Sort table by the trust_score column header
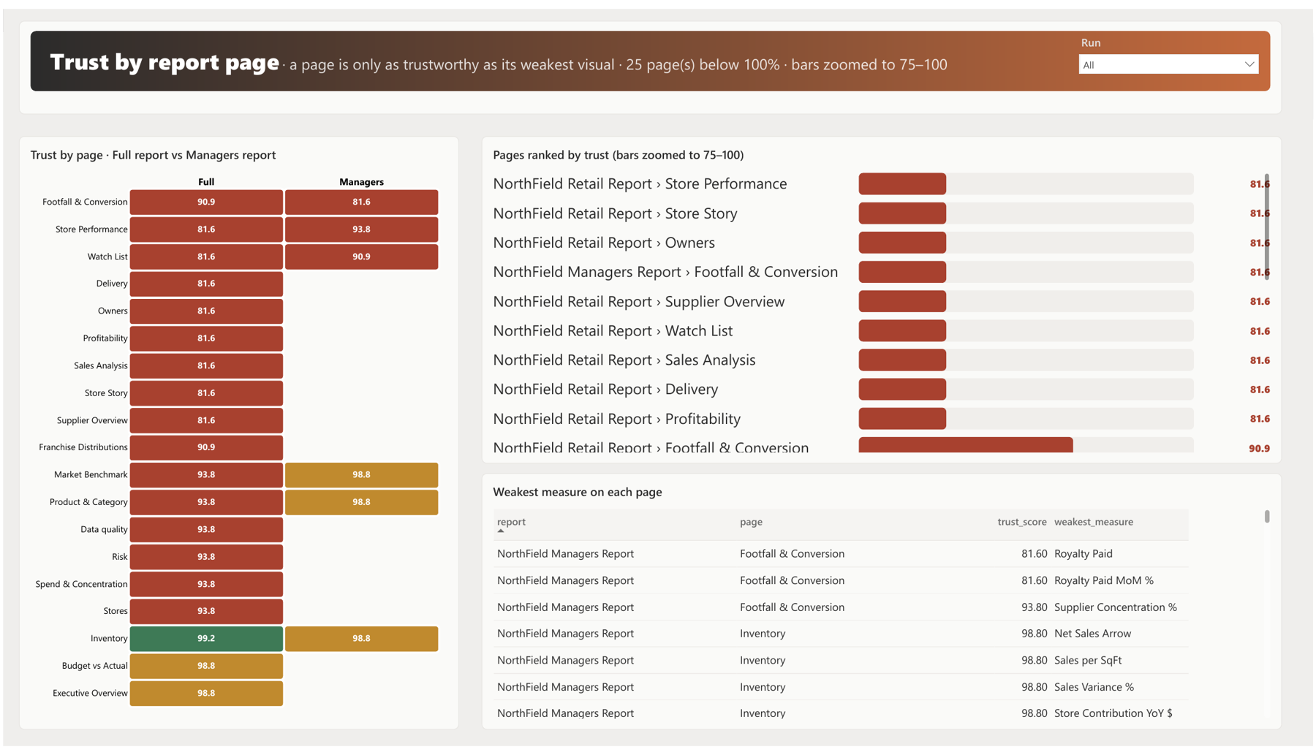The image size is (1316, 755). click(x=1021, y=522)
